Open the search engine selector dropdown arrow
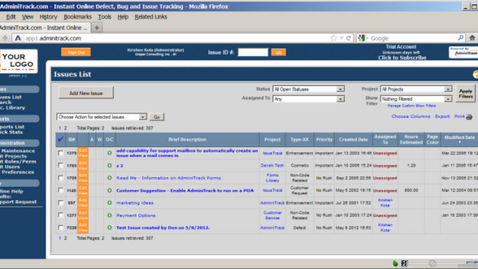Image resolution: width=478 pixels, height=269 pixels. [x=367, y=38]
